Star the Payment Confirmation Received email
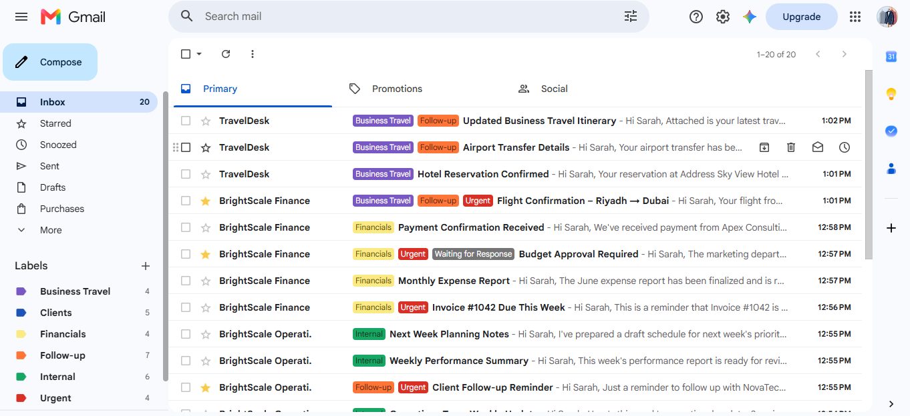The height and width of the screenshot is (416, 910). tap(206, 227)
